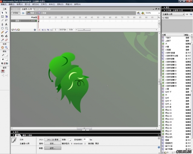This screenshot has width=193, height=154.
Task: Click the 240 x 320 像素 size button
Action: pyautogui.click(x=53, y=140)
